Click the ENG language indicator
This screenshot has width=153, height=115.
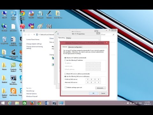coord(140,103)
